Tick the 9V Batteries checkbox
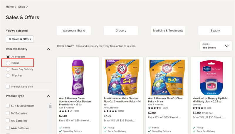The width and height of the screenshot is (235, 134). [x=8, y=113]
